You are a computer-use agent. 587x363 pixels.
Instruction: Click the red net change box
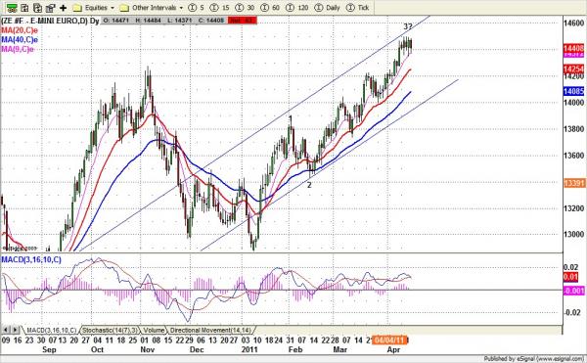[x=242, y=21]
